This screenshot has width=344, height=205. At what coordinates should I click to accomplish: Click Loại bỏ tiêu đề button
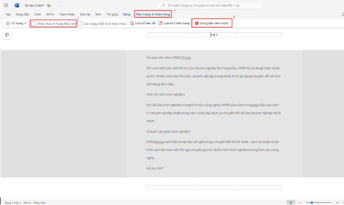(143, 23)
